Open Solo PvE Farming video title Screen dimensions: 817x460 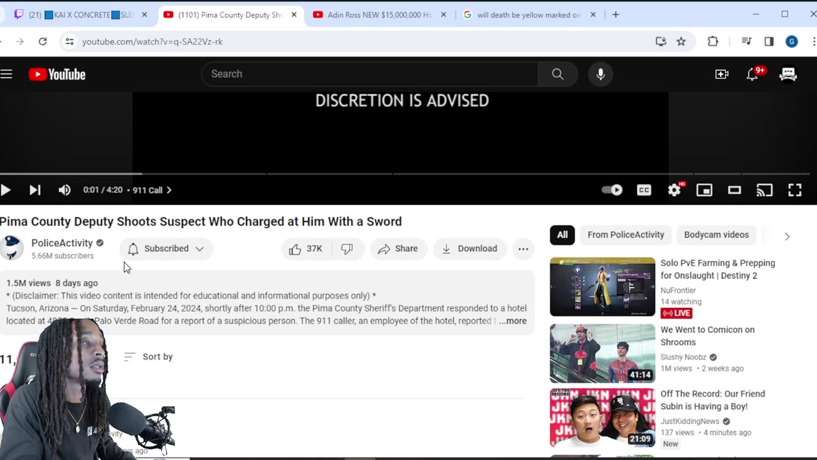[718, 269]
